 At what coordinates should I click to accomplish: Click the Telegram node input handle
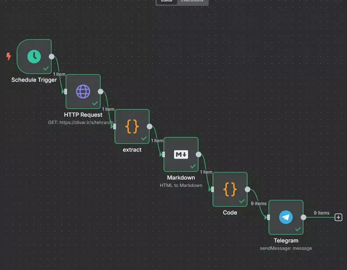[x=269, y=217]
